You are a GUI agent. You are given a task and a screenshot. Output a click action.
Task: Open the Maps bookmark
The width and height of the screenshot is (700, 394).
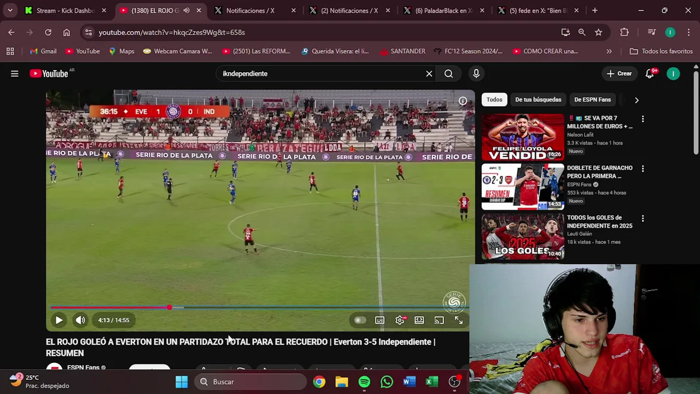[x=121, y=51]
